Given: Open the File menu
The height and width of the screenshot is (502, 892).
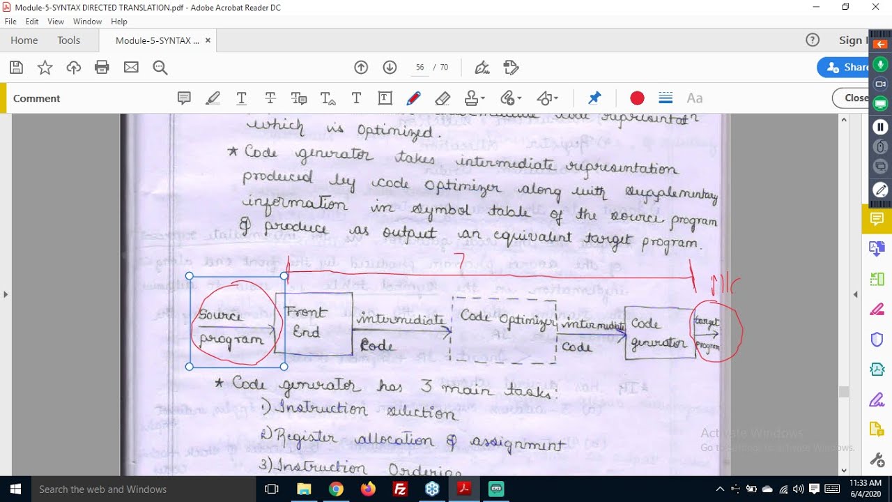Looking at the screenshot, I should [x=10, y=22].
